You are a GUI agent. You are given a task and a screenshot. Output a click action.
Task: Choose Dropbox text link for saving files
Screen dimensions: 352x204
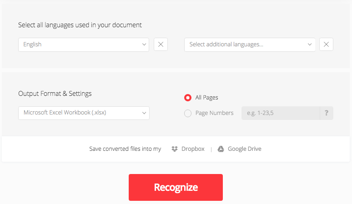point(193,149)
